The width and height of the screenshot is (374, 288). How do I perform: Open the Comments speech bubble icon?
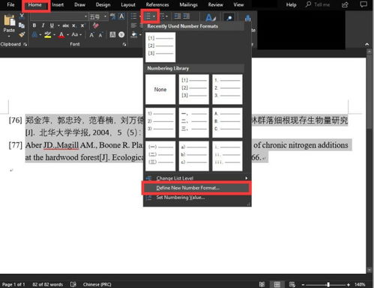(x=364, y=4)
